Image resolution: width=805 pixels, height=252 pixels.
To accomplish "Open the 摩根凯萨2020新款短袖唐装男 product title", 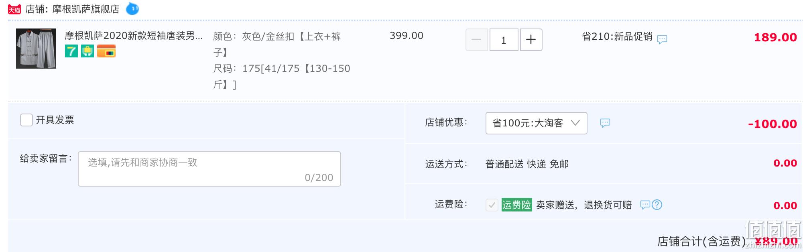I will pyautogui.click(x=134, y=36).
